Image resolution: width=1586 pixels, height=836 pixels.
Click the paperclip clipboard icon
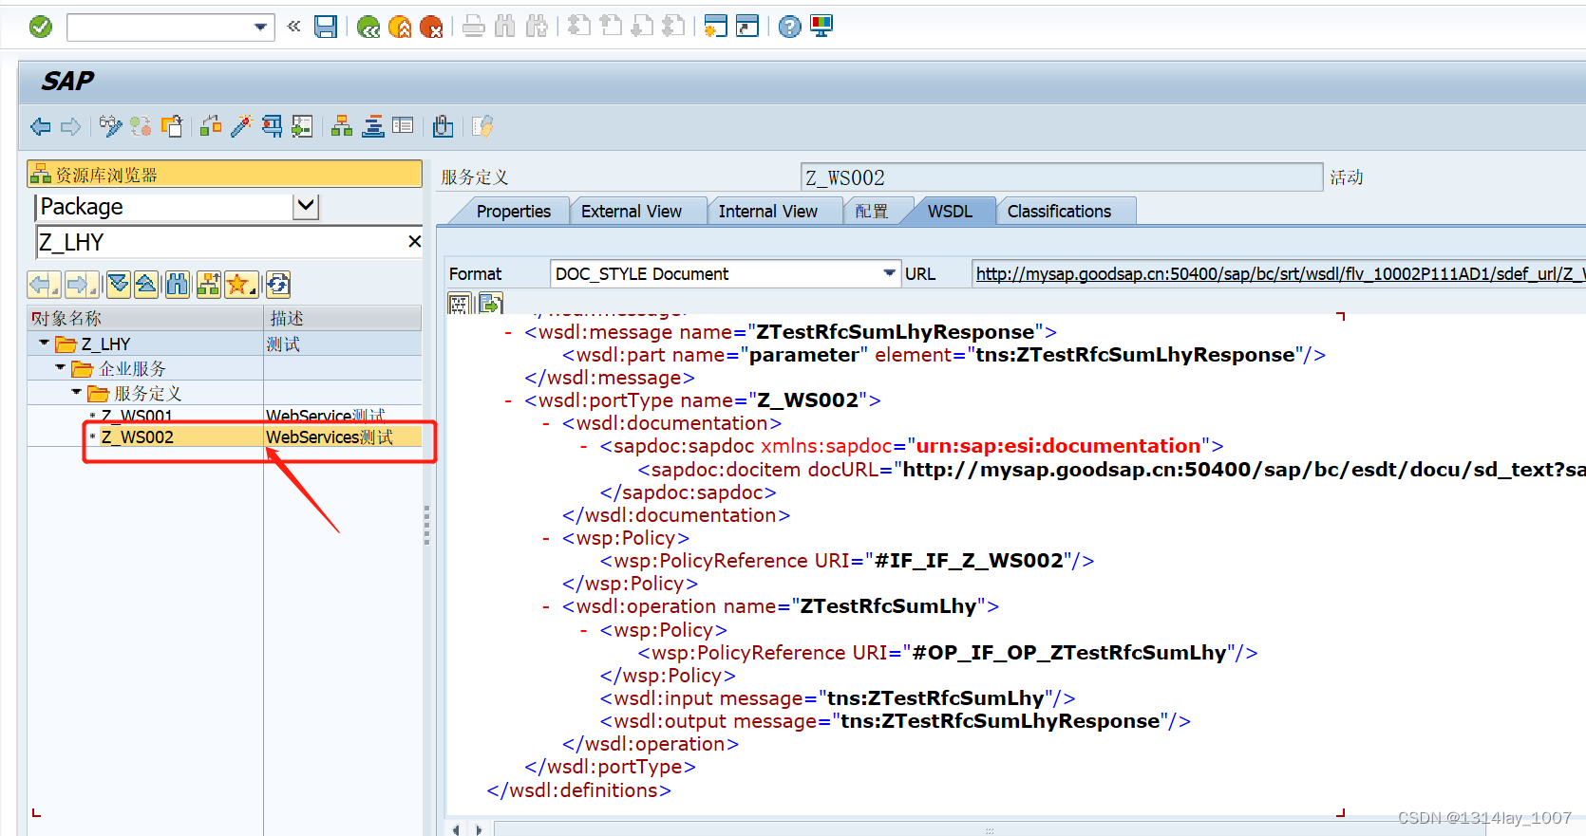(443, 126)
